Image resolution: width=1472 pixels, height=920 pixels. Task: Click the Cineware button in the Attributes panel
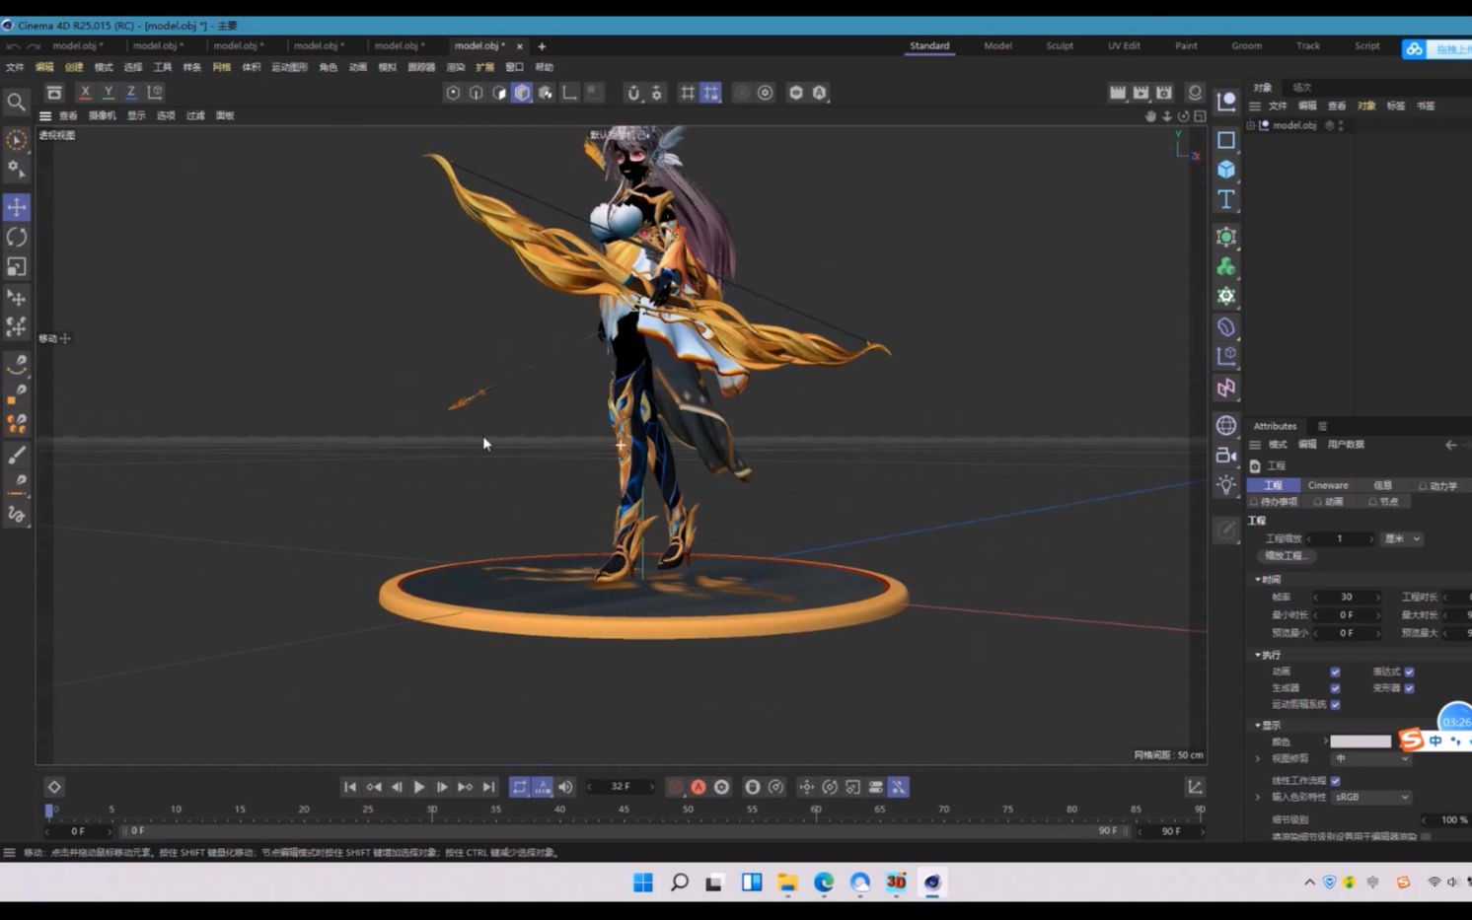point(1327,484)
